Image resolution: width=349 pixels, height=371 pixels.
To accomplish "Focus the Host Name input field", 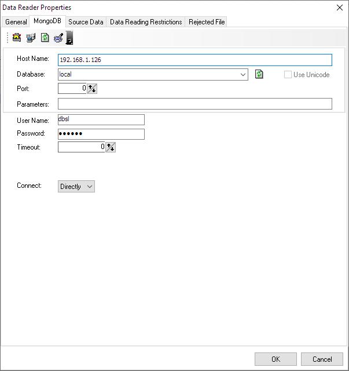I will click(x=195, y=60).
